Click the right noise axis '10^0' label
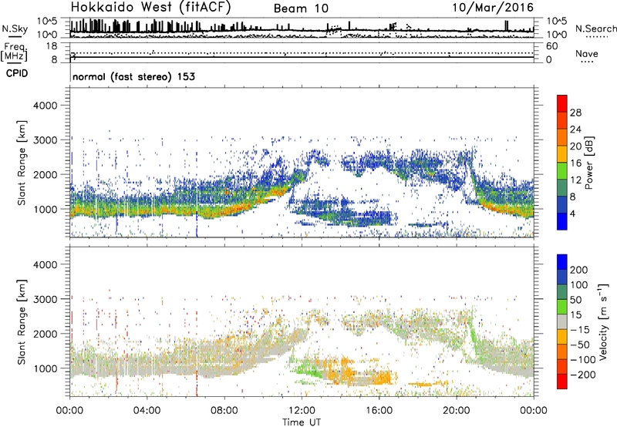Screen dimensions: 617x427 pos(556,35)
